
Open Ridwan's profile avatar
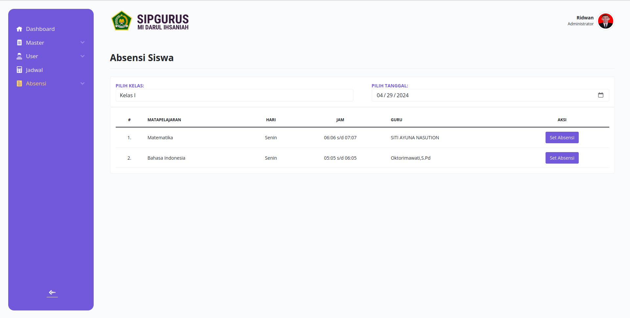(x=606, y=21)
